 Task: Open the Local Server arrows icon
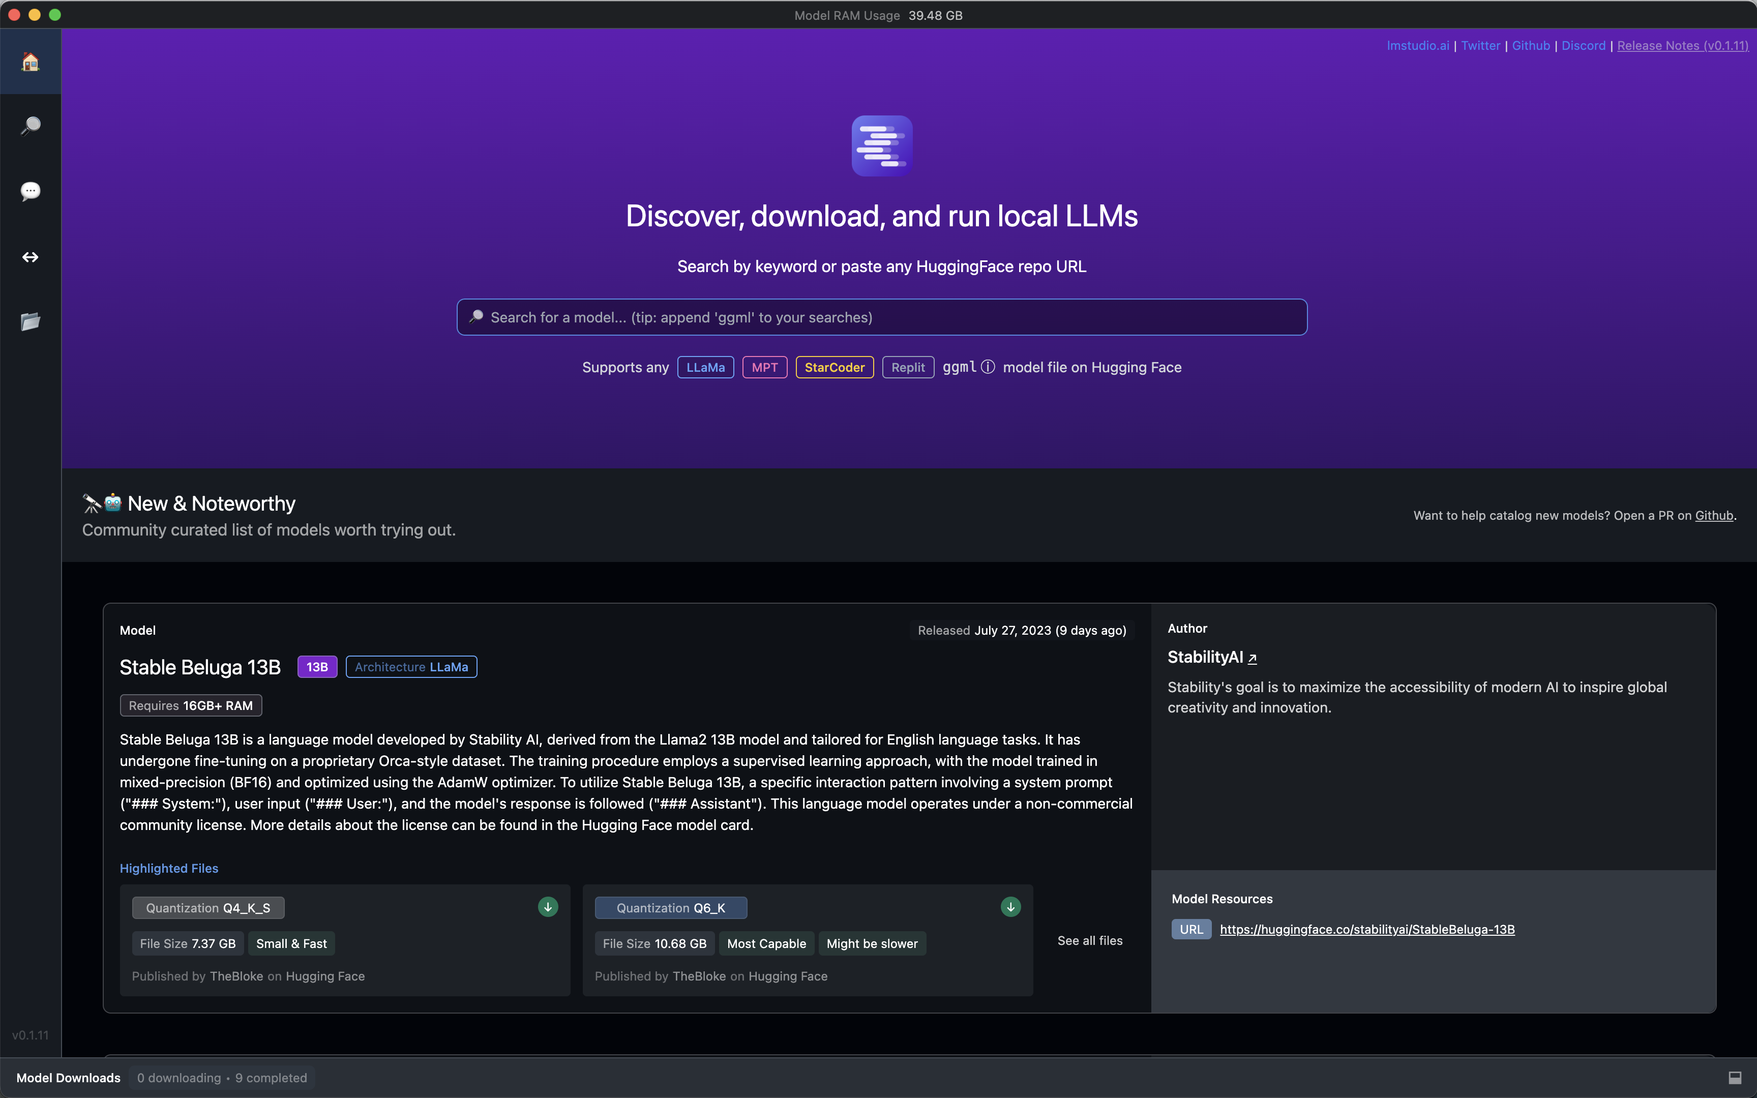click(31, 257)
